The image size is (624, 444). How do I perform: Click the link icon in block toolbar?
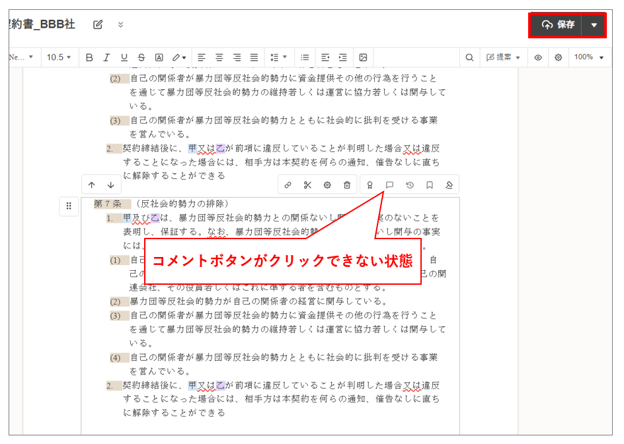288,185
